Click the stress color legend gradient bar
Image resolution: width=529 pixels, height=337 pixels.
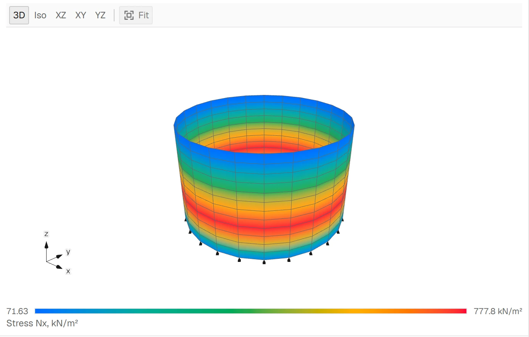click(x=251, y=311)
